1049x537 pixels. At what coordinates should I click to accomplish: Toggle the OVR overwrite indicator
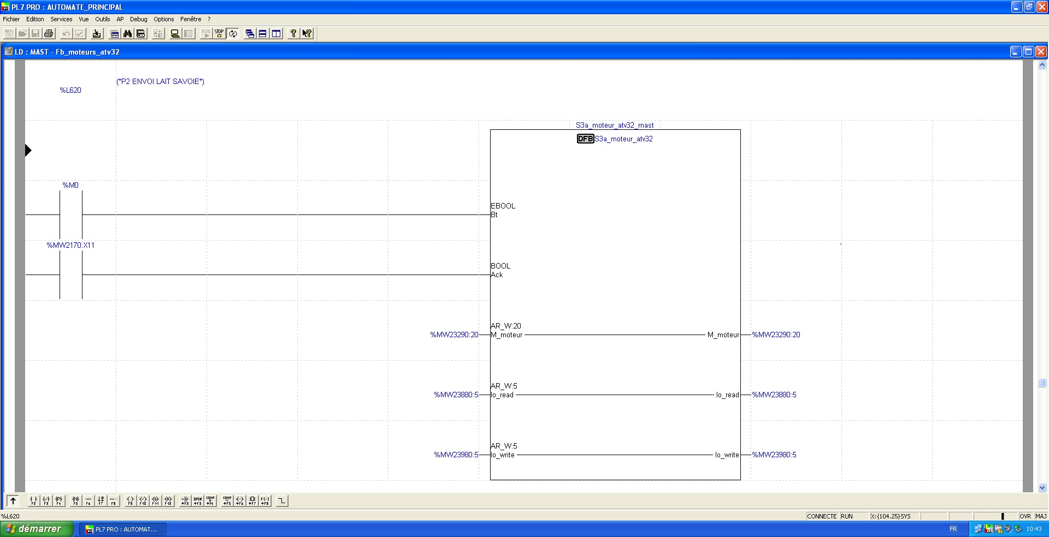click(x=1025, y=516)
